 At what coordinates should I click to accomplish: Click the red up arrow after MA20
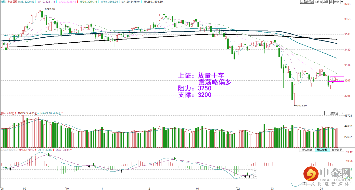point(78,2)
